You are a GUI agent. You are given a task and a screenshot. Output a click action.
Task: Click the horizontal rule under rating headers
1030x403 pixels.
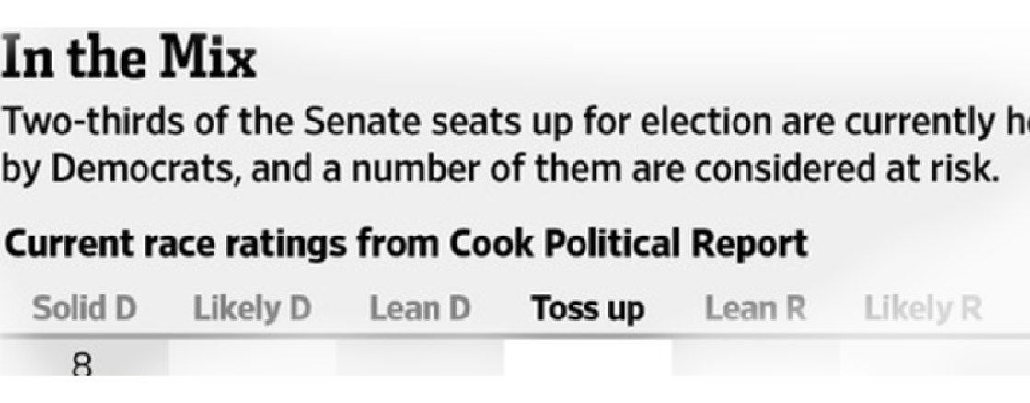pyautogui.click(x=515, y=337)
